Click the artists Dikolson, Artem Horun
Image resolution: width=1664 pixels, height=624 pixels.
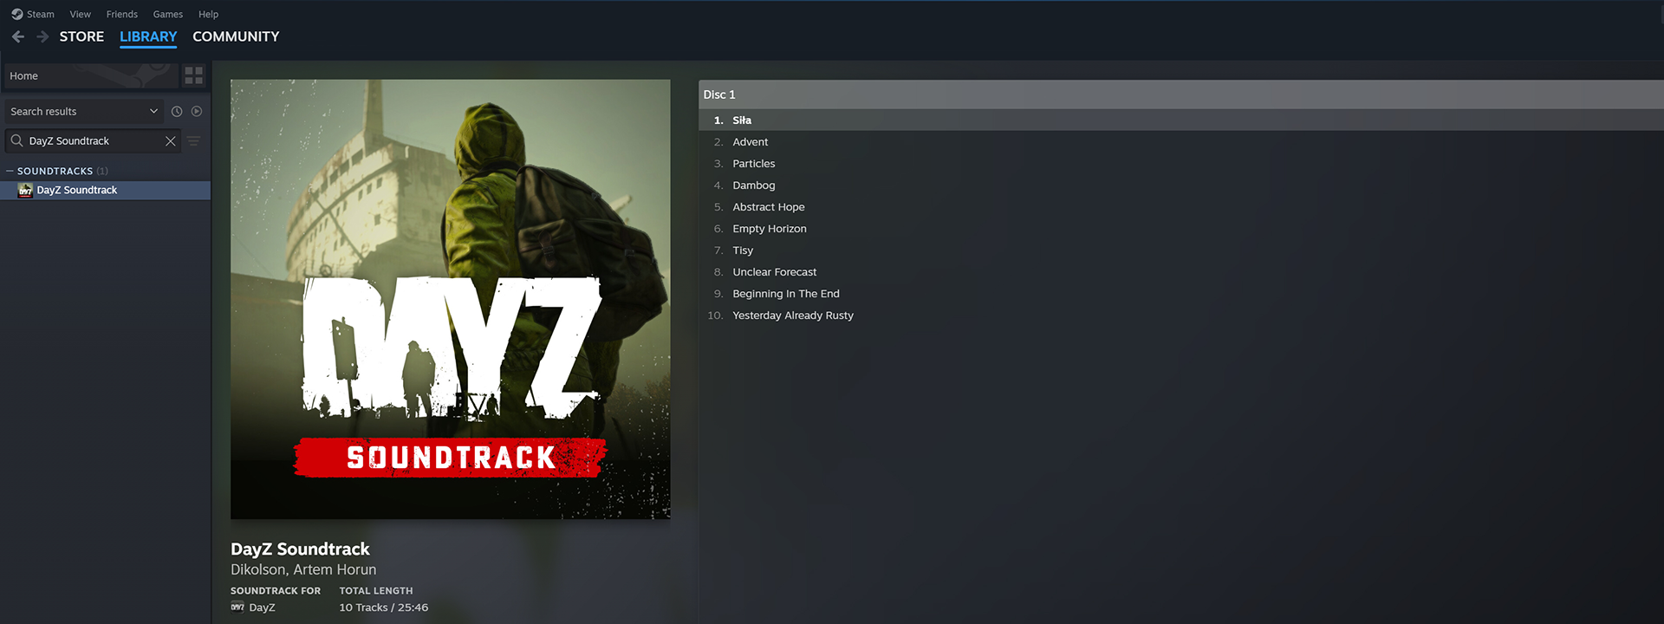click(303, 569)
